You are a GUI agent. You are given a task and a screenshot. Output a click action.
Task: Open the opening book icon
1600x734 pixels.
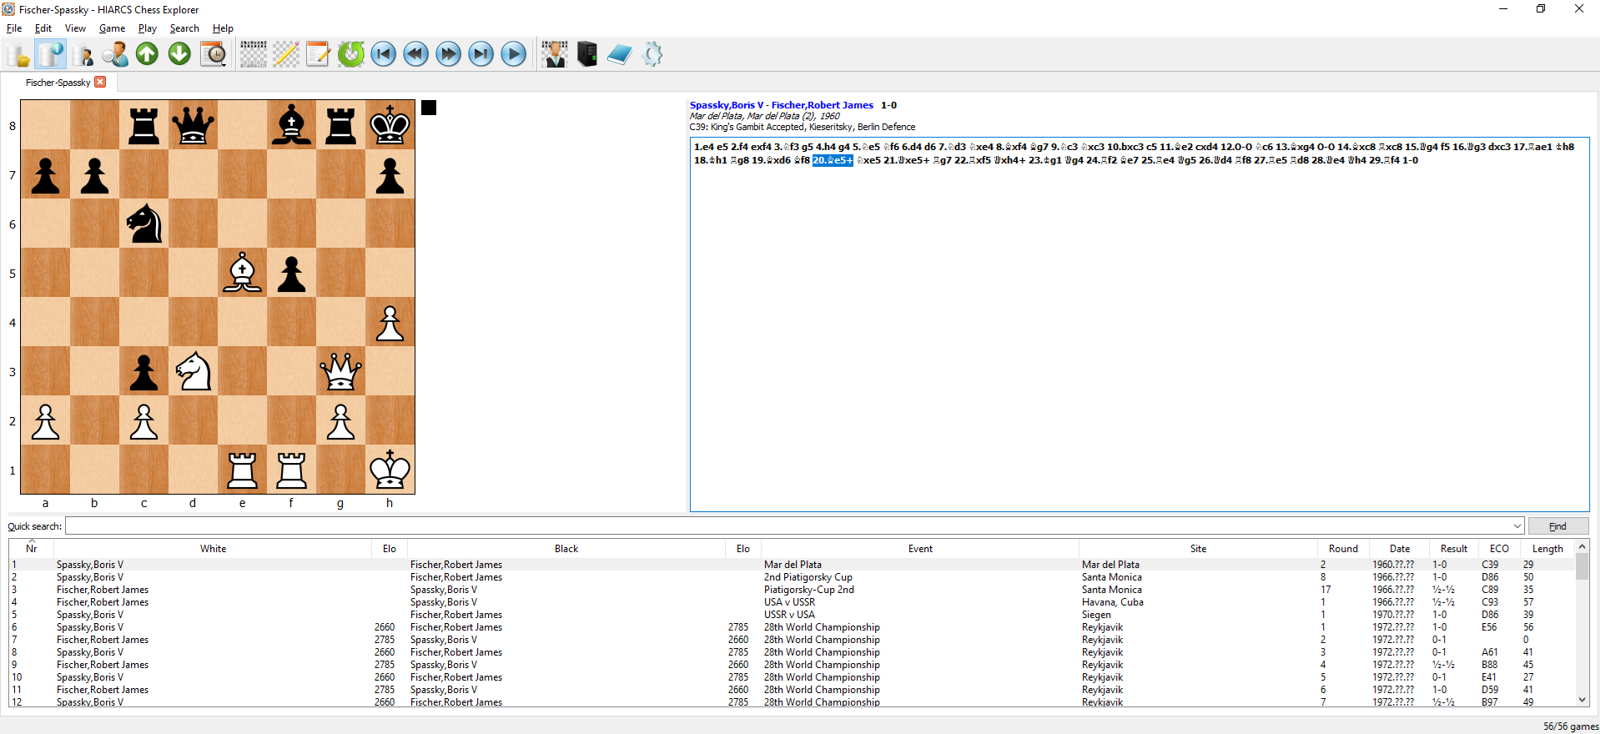pyautogui.click(x=620, y=55)
